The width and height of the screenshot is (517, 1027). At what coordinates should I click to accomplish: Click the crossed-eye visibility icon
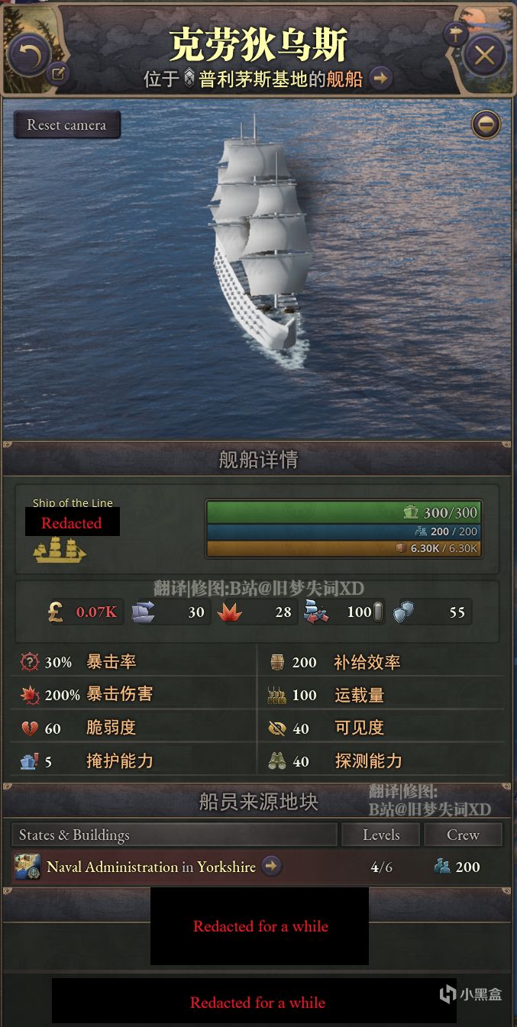277,728
